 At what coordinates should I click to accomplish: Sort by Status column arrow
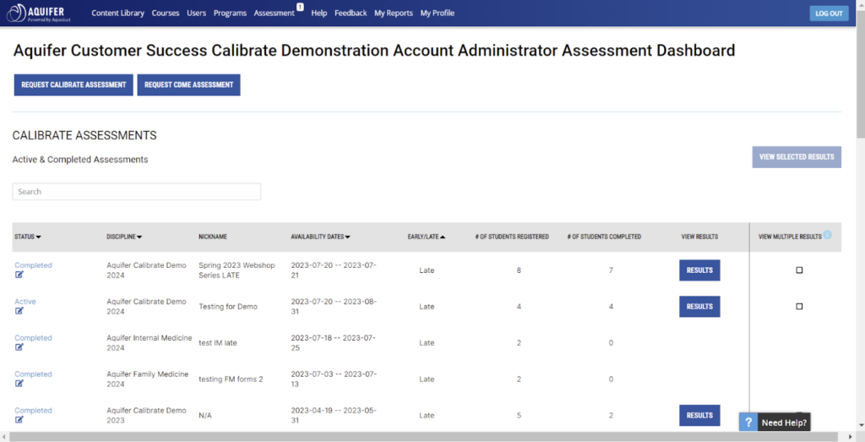point(38,237)
